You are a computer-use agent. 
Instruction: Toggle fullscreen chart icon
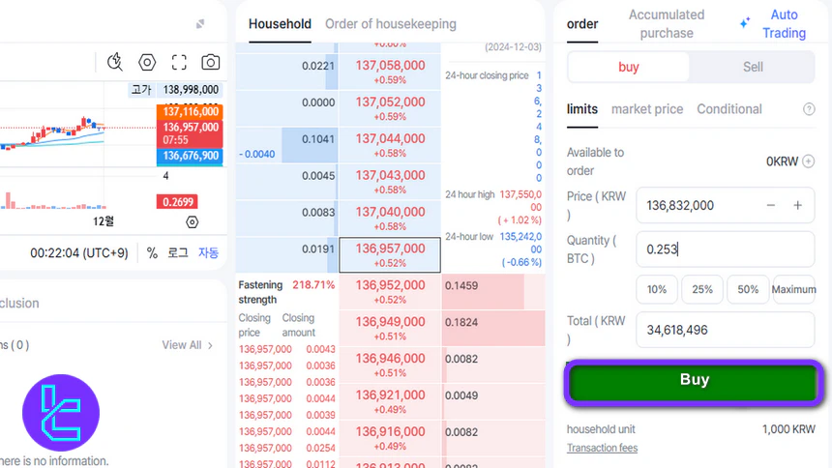point(179,62)
